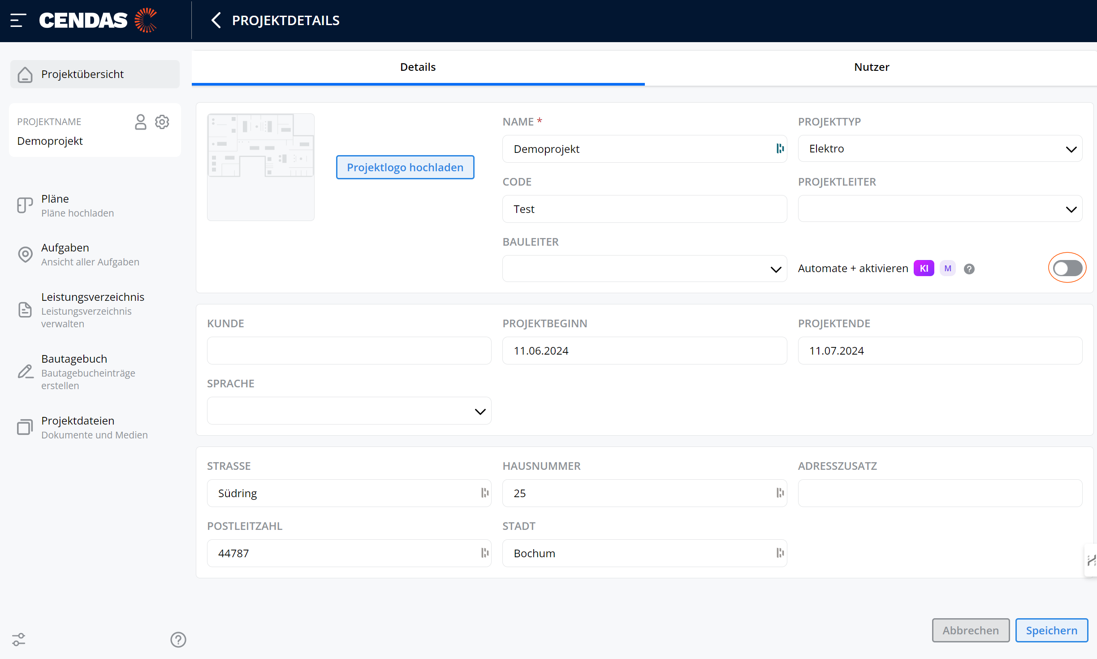Click the project logo thumbnail
The image size is (1097, 659).
(x=260, y=167)
